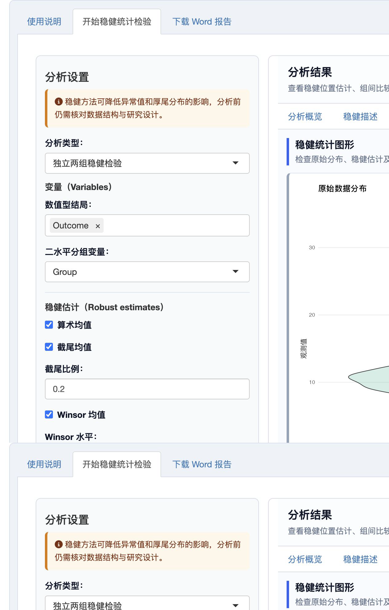Click the 原始数据分布 chart title
389x610 pixels.
(342, 188)
